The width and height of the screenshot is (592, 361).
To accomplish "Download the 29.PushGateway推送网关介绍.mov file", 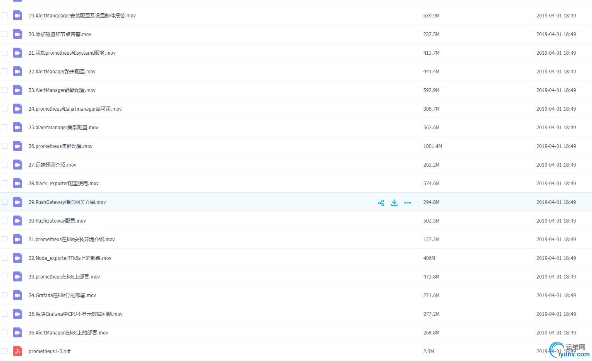I will 395,203.
